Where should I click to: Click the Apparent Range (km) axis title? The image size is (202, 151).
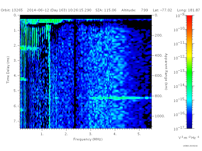166,72
